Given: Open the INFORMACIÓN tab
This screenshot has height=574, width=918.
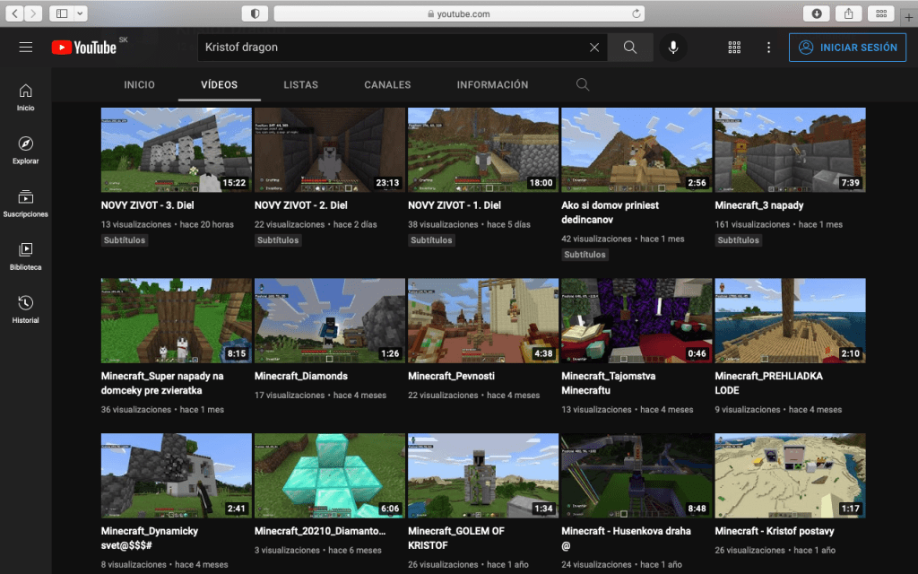Looking at the screenshot, I should point(492,84).
